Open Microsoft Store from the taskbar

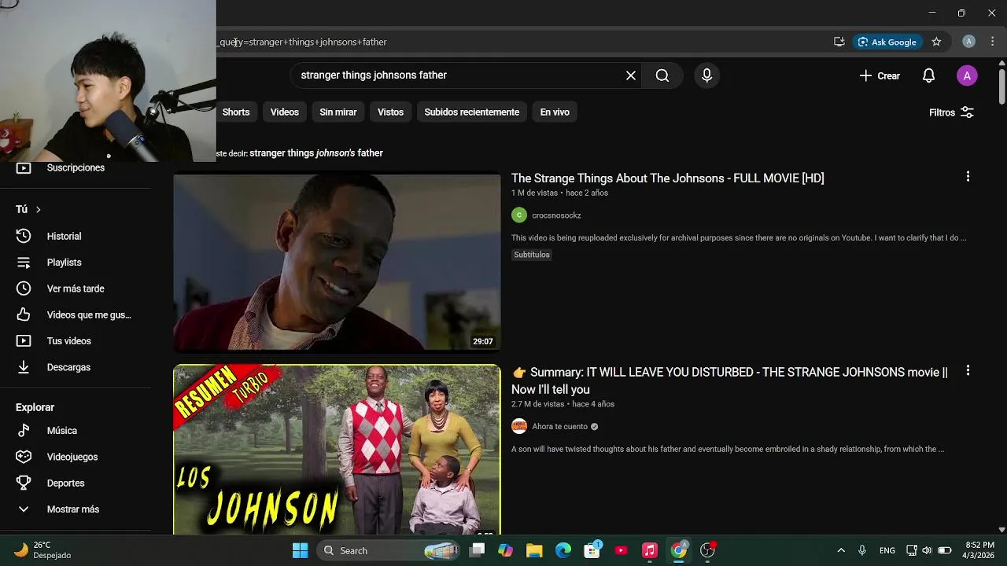[x=592, y=550]
